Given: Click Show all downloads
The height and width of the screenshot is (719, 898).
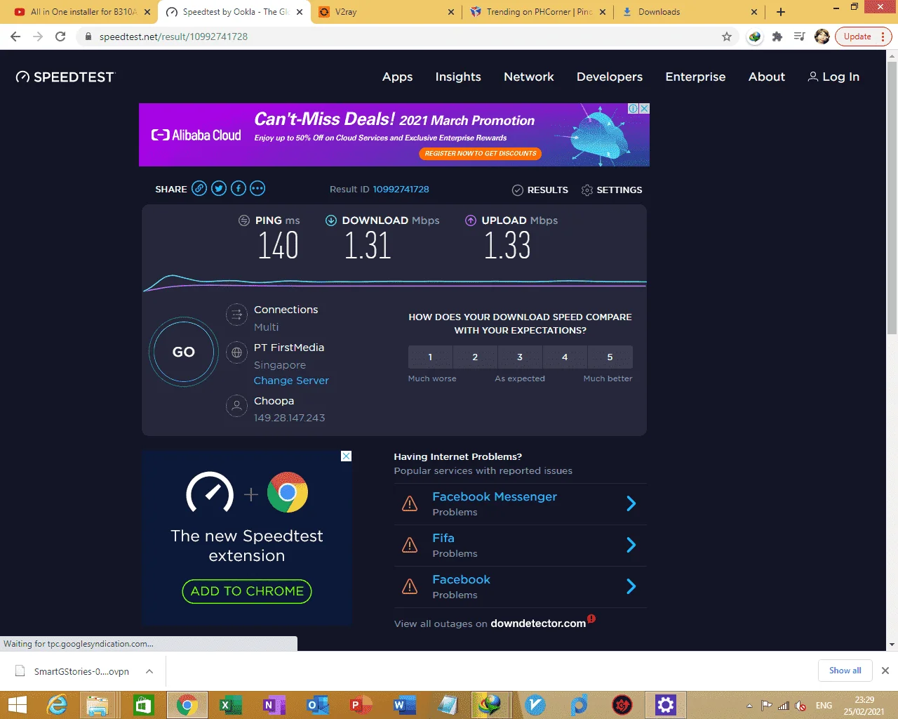Looking at the screenshot, I should [845, 671].
